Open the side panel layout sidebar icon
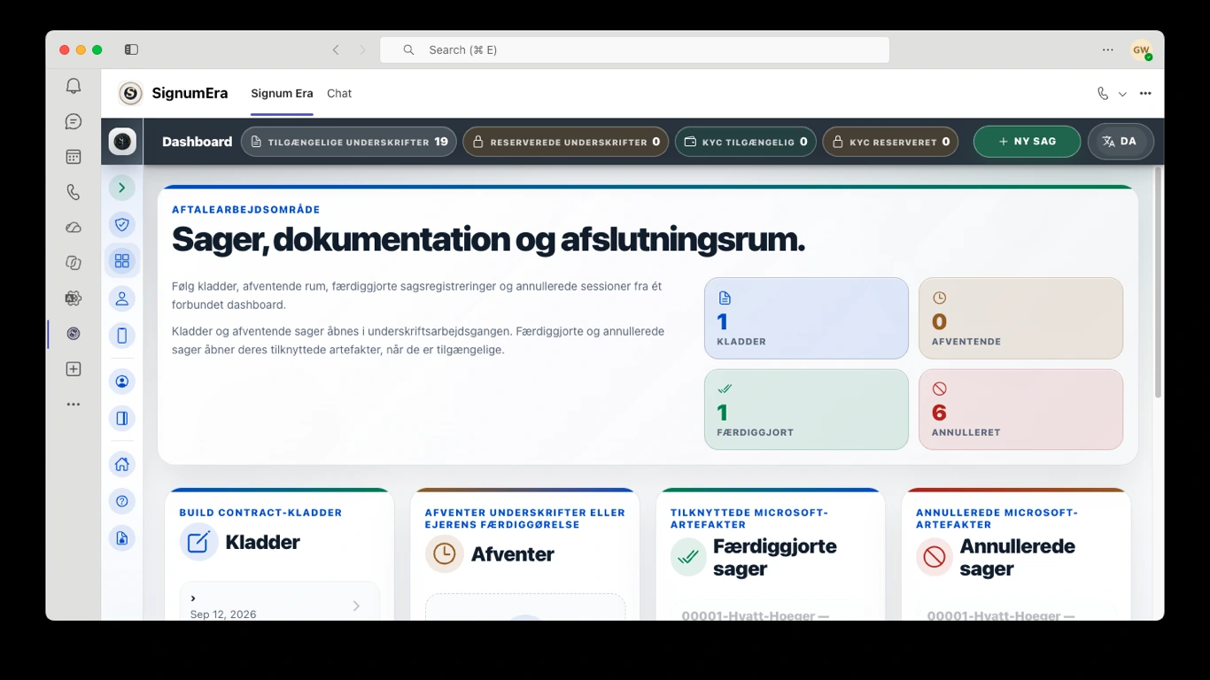 122,418
